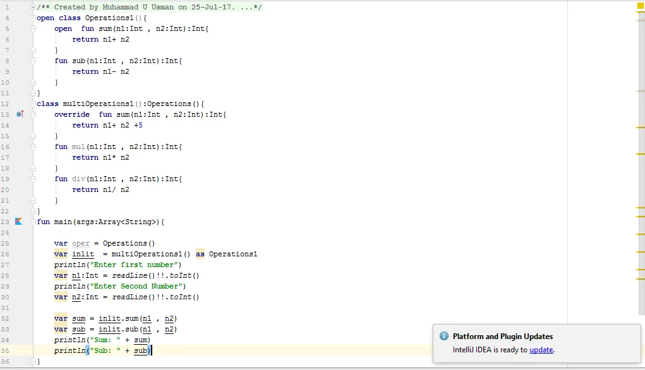The width and height of the screenshot is (645, 370).
Task: Collapse the Operations1 class at line 4
Action: tap(33, 18)
